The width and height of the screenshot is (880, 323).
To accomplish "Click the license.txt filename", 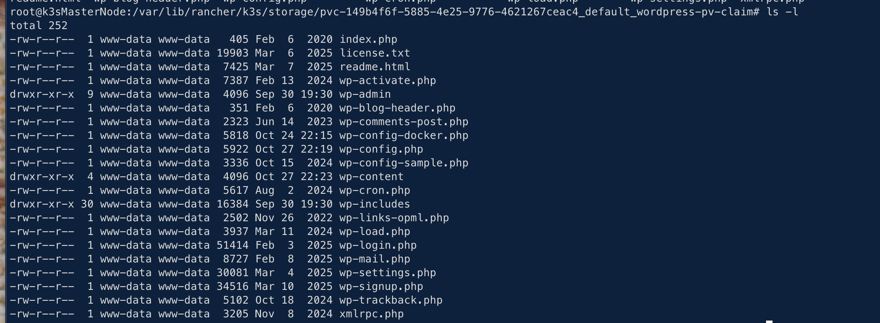I will coord(375,53).
